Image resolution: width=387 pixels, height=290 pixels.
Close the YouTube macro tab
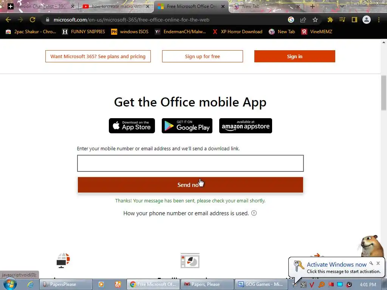(x=148, y=6)
